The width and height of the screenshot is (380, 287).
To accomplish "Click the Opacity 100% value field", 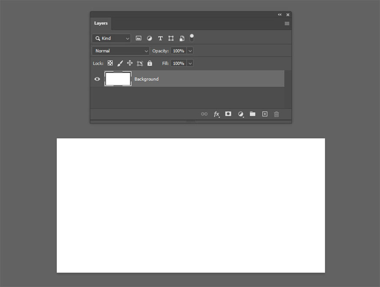I will (x=178, y=51).
